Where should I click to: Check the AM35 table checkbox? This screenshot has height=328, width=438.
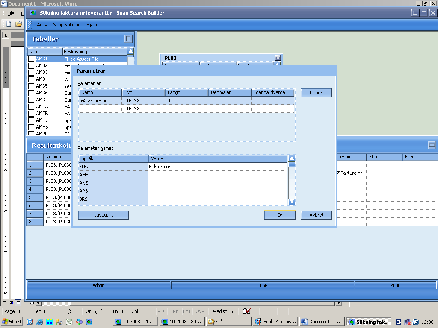tap(31, 86)
